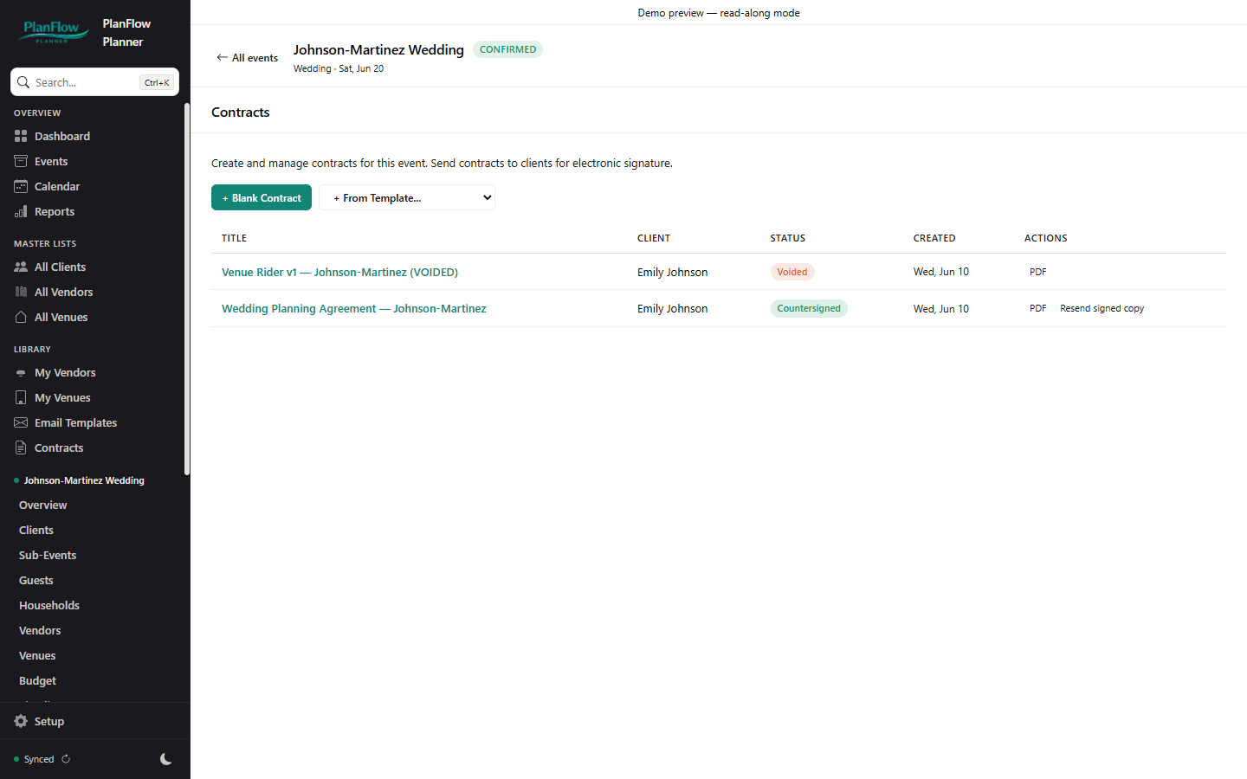This screenshot has width=1247, height=779.
Task: Open the Guests section
Action: pos(36,580)
